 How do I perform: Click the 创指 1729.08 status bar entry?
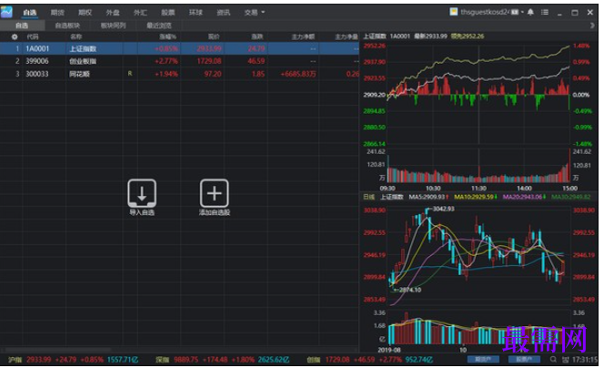[370, 360]
